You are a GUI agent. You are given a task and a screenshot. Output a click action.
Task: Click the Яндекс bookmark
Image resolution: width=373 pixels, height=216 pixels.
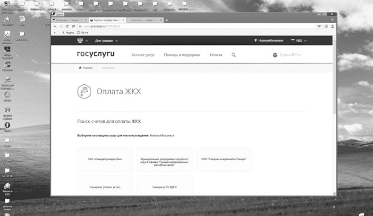click(68, 33)
